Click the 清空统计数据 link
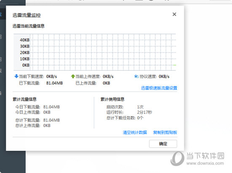Screen dimensions: 232x173 (x=135, y=133)
